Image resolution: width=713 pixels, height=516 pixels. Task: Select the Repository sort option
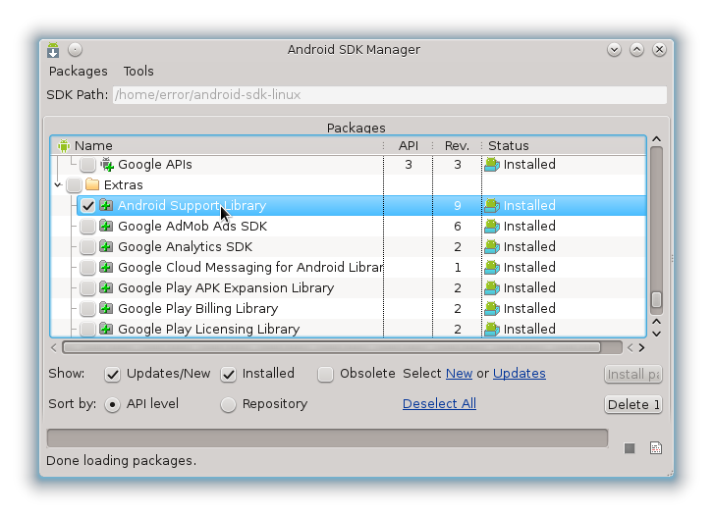(228, 404)
